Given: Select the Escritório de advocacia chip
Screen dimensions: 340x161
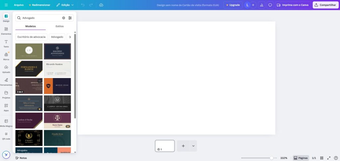Looking at the screenshot, I should [32, 37].
